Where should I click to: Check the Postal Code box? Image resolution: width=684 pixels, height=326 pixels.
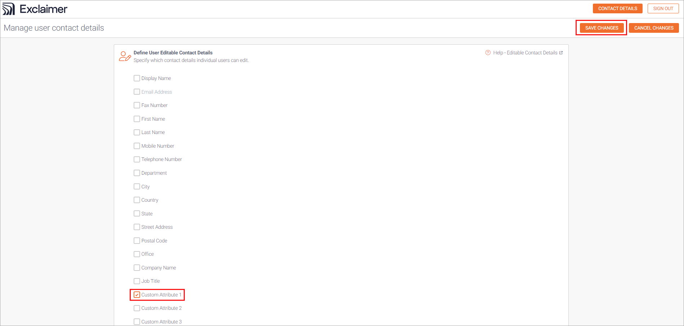[137, 241]
